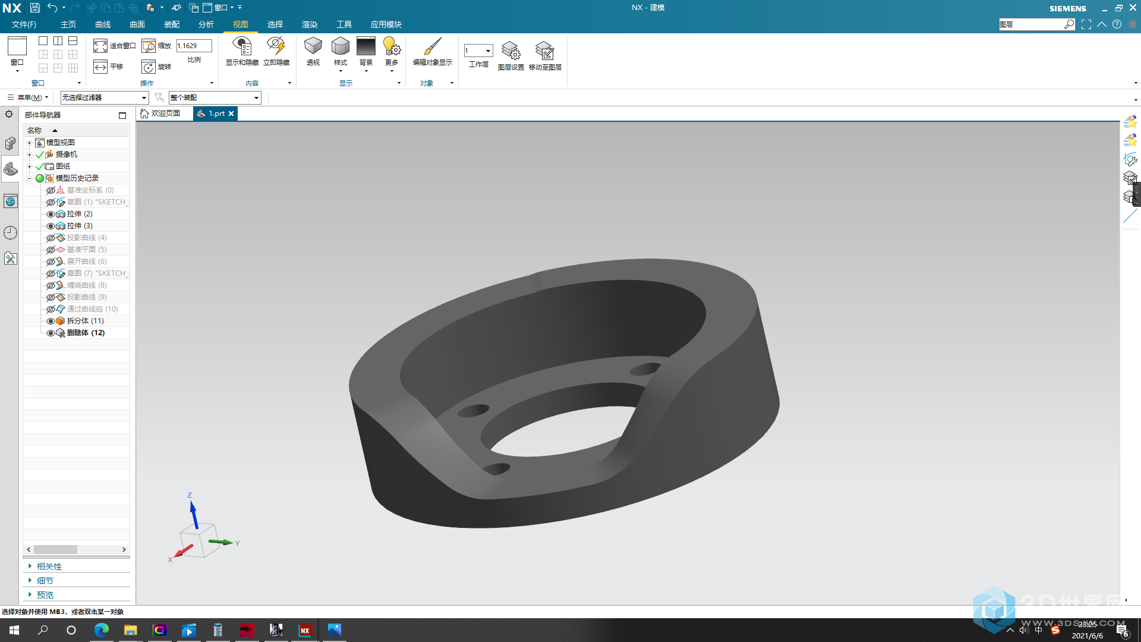
Task: Sort navigator by 名称 column header
Action: (34, 130)
